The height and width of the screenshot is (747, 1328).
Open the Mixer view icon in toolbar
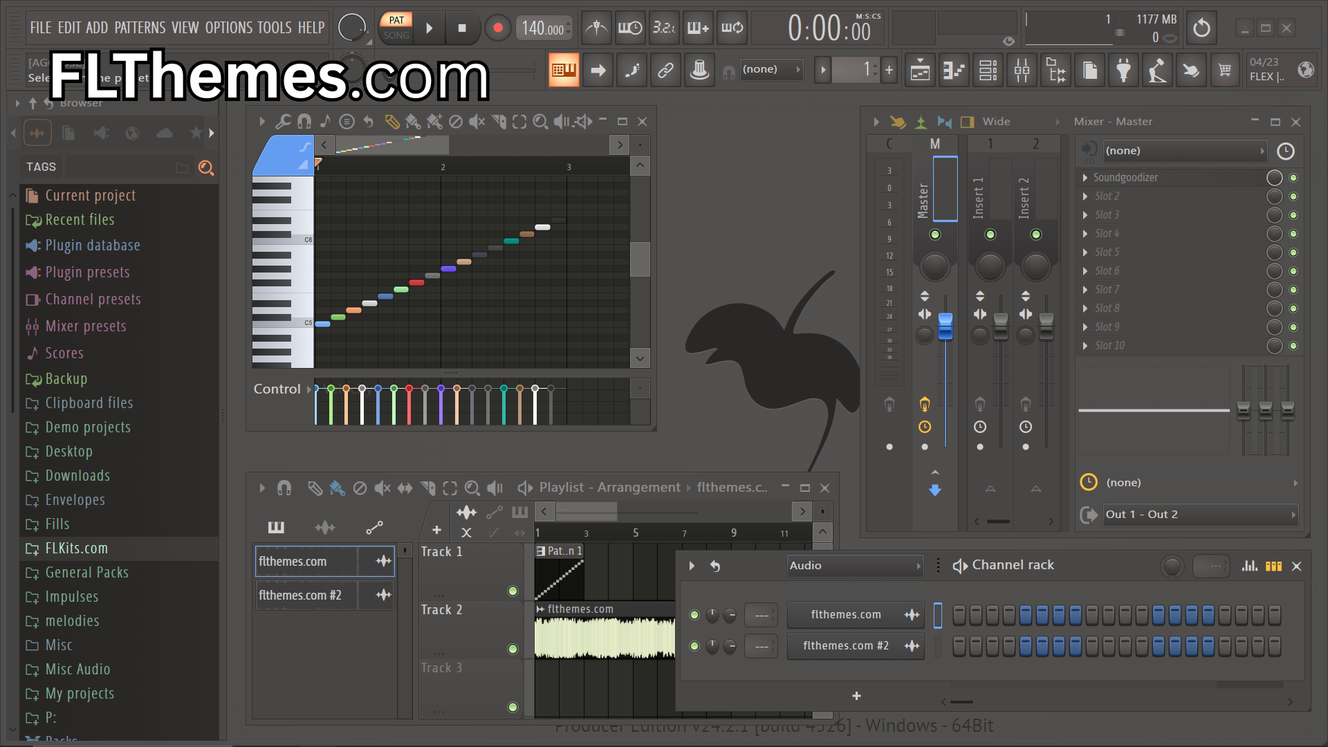click(1022, 69)
